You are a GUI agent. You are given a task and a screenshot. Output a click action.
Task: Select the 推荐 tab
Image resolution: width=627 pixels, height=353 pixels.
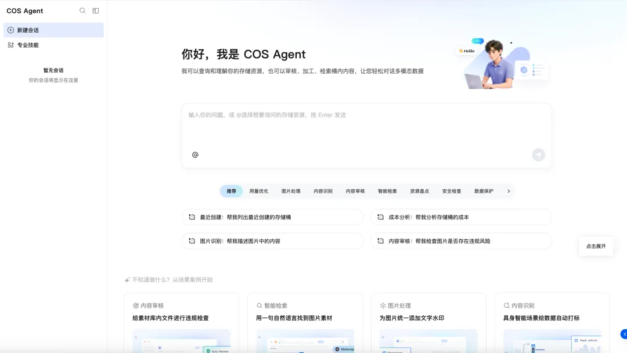click(x=231, y=191)
